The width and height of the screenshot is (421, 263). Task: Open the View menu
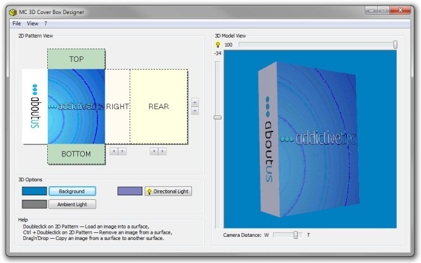click(33, 24)
